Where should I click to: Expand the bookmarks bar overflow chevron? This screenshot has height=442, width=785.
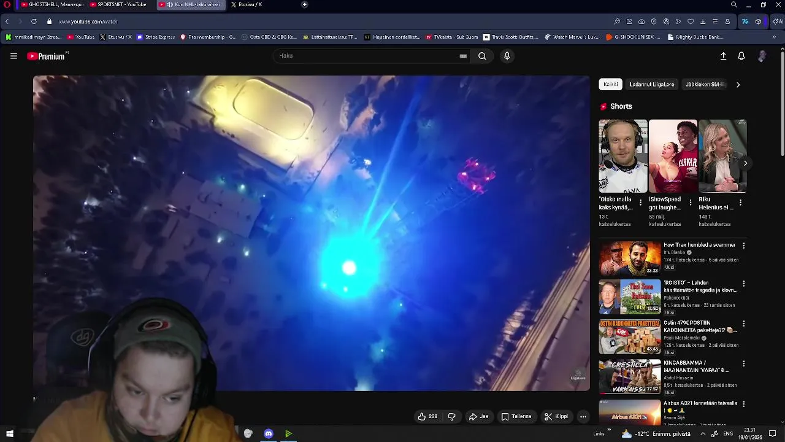click(x=773, y=37)
